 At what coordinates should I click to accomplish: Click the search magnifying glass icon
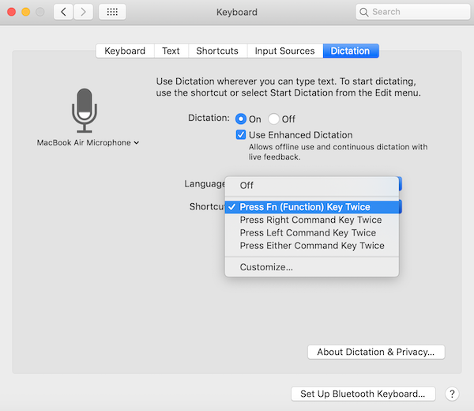point(364,13)
